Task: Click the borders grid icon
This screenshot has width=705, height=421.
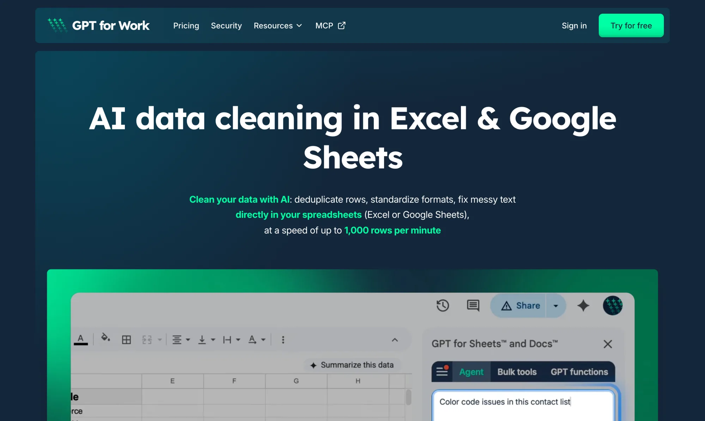Action: (126, 340)
